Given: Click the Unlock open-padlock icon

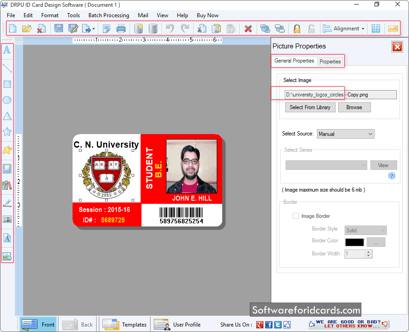Looking at the screenshot, I should tap(312, 28).
